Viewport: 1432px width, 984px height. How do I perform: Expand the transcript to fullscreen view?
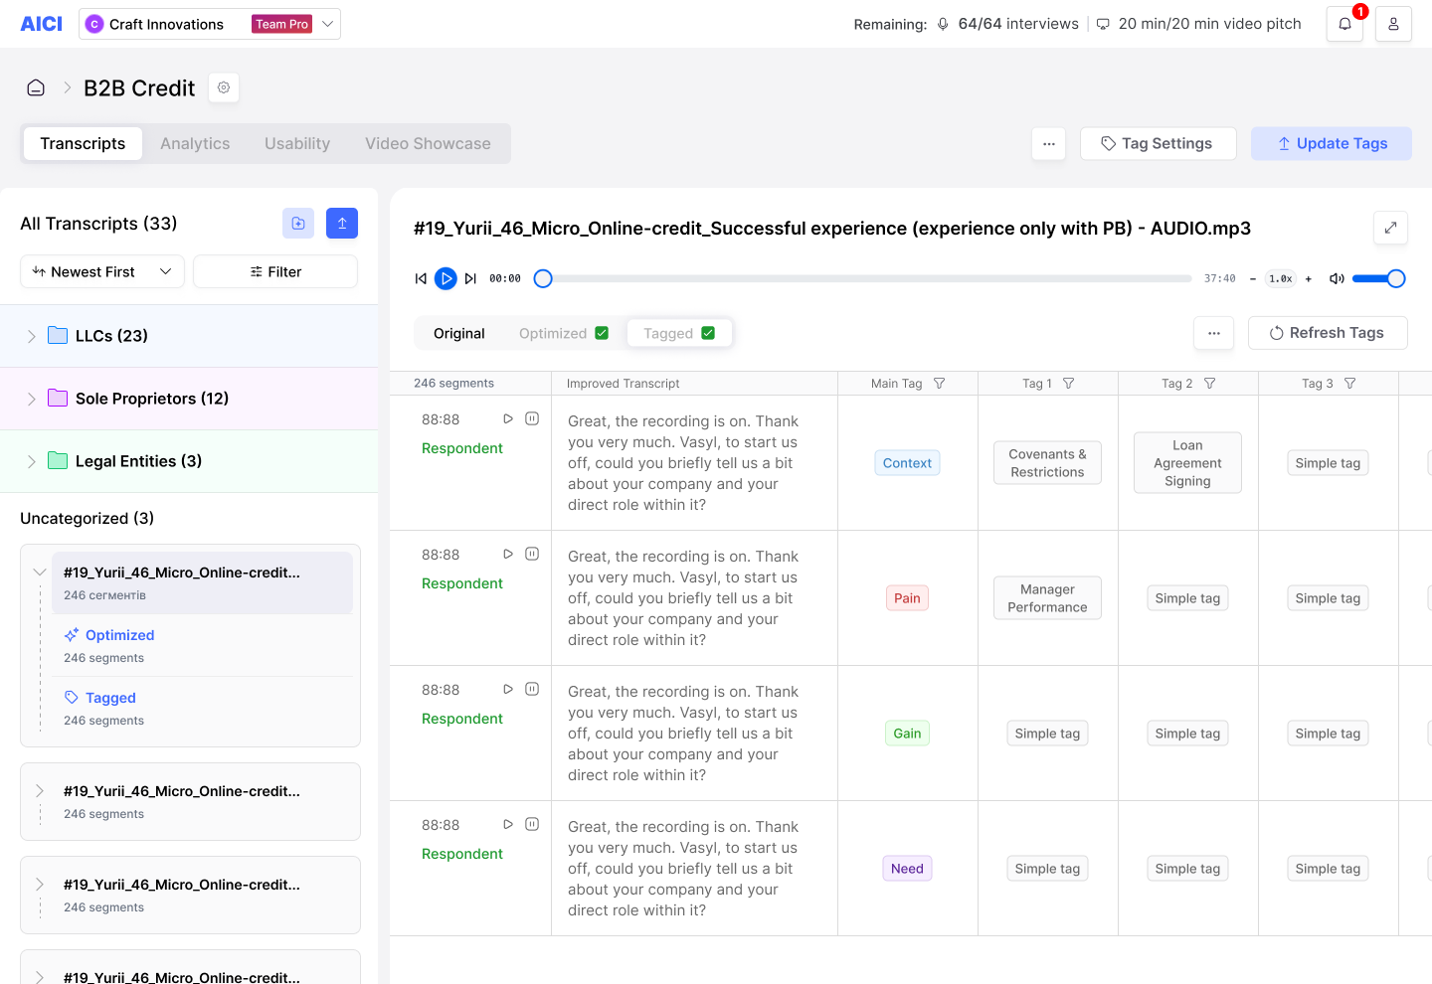[1390, 228]
